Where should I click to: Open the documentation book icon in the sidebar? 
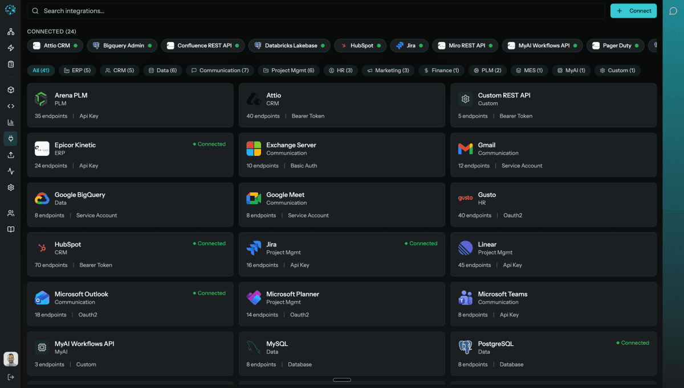tap(10, 229)
